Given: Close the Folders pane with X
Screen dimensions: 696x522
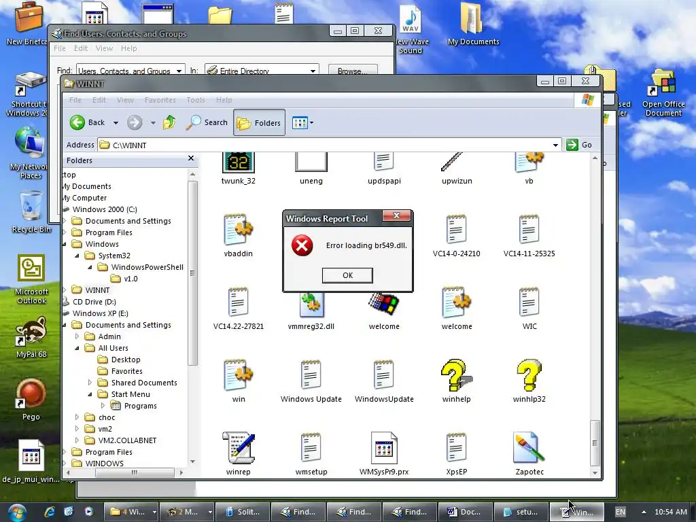Looking at the screenshot, I should point(191,158).
